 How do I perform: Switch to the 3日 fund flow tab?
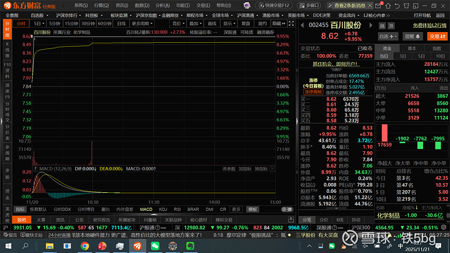tap(403, 56)
